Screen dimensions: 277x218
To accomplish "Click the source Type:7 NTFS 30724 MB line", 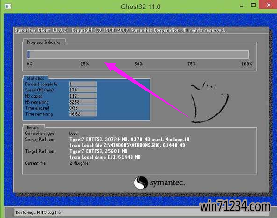I will (x=130, y=139).
